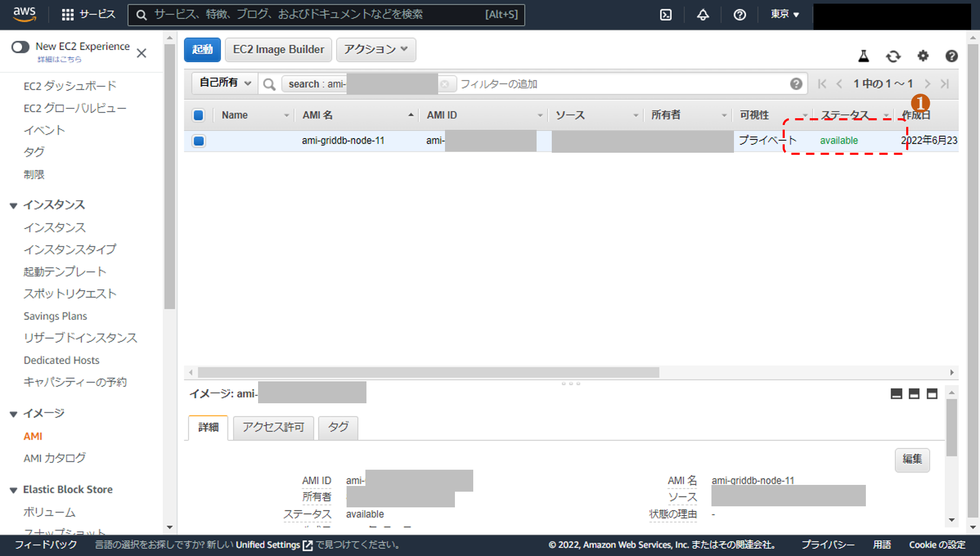
Task: Maximize details pane with rightmost layout icon
Action: pyautogui.click(x=932, y=394)
